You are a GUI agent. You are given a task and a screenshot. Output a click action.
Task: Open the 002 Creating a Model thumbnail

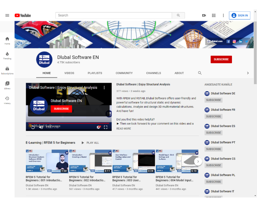[90, 161]
